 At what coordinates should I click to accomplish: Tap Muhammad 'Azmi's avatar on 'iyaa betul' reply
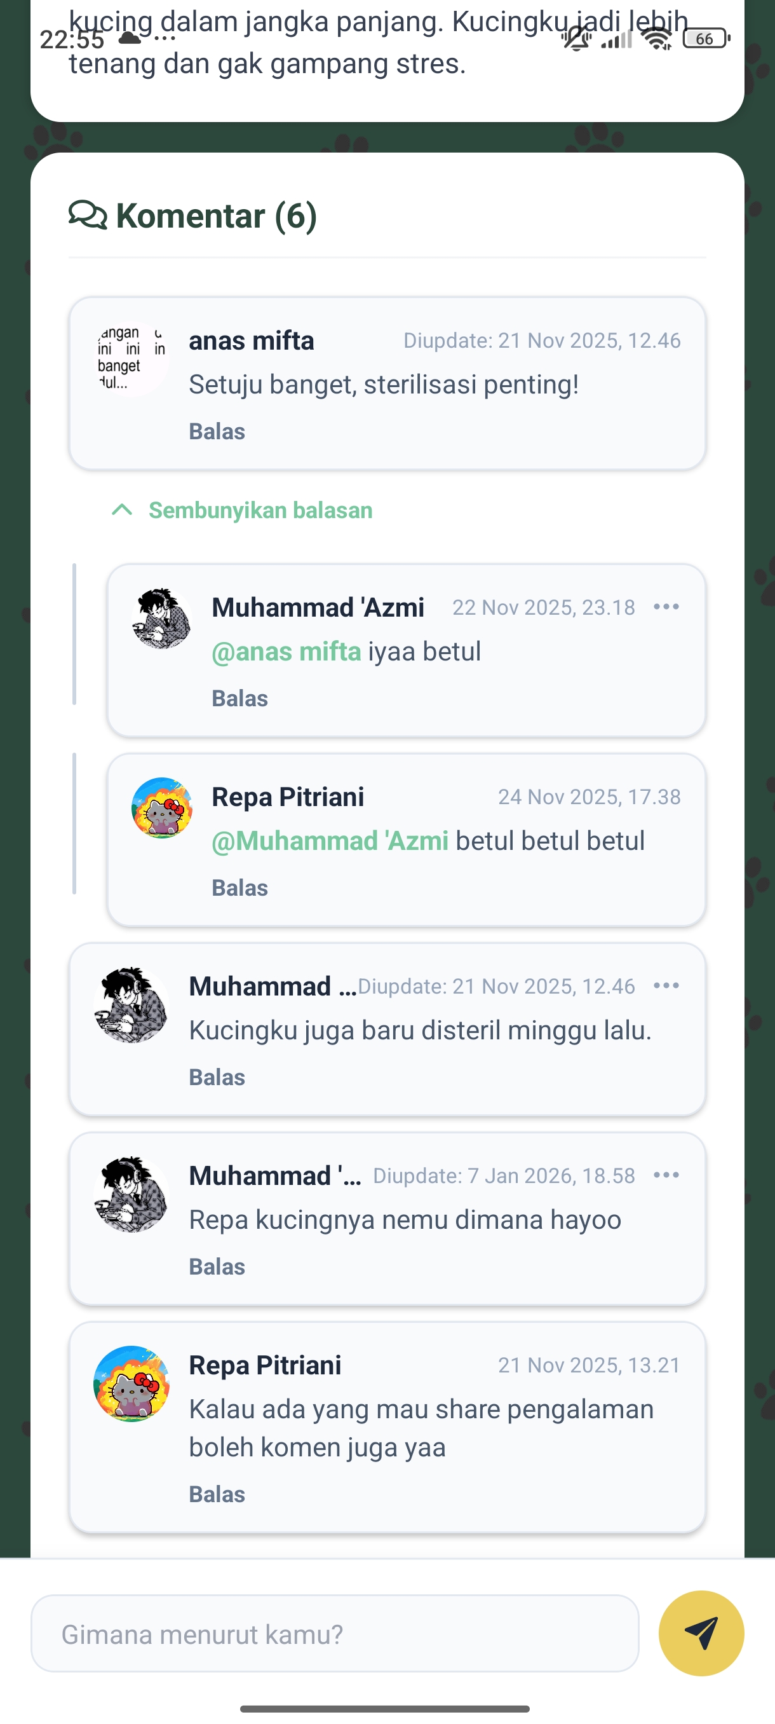(162, 619)
